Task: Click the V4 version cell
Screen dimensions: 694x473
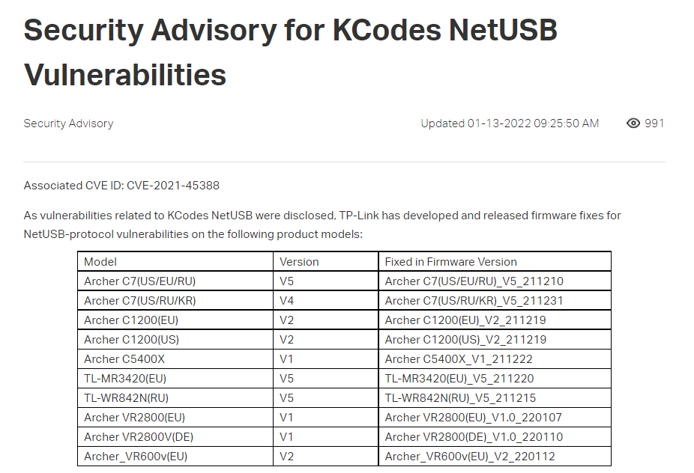Action: 326,300
